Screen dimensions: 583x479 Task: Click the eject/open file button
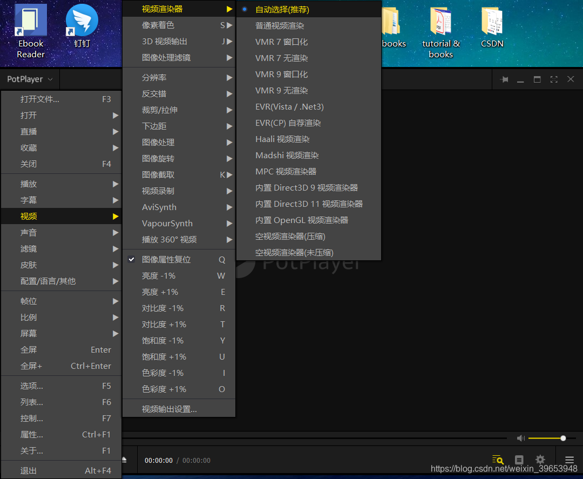pos(124,460)
